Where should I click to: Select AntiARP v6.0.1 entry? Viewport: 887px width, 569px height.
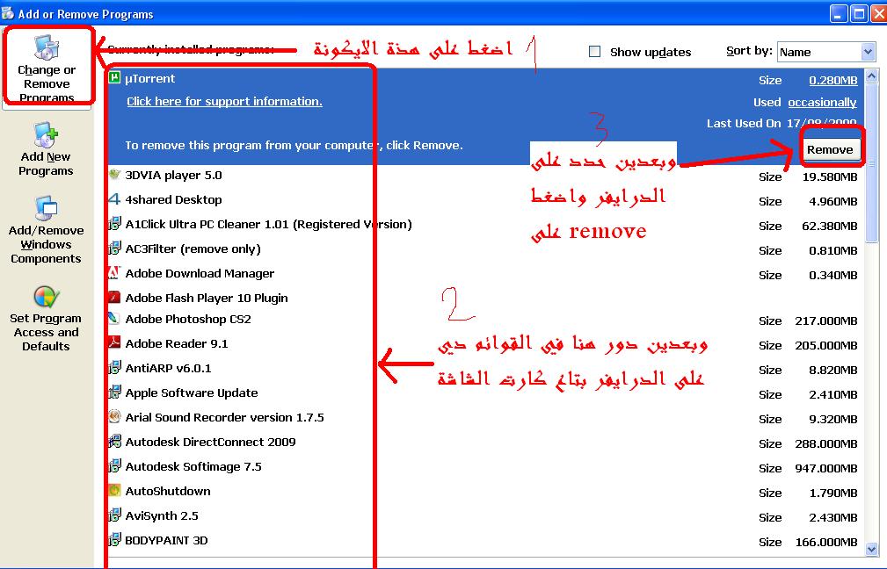[x=485, y=369]
